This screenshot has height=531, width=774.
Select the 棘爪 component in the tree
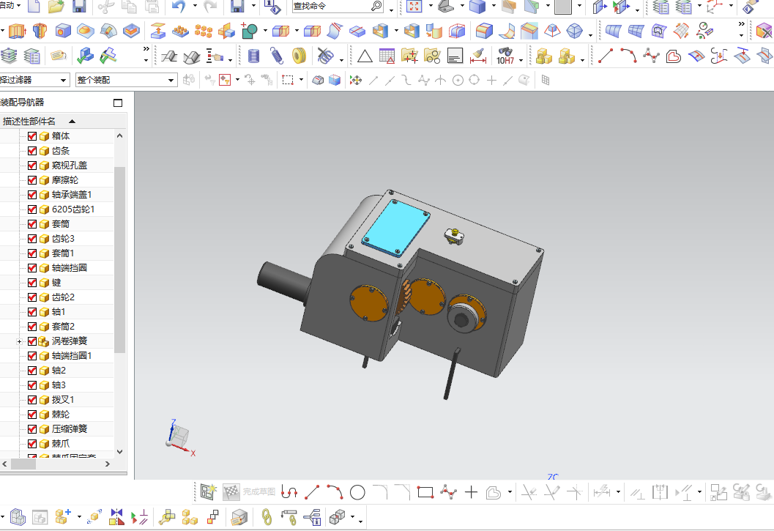tap(60, 444)
